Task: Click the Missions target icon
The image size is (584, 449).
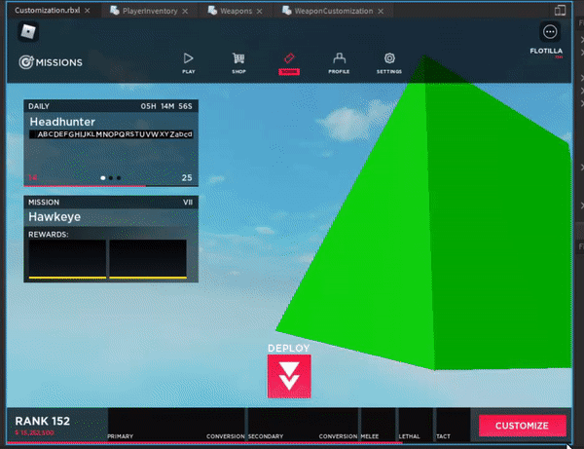Action: 26,62
